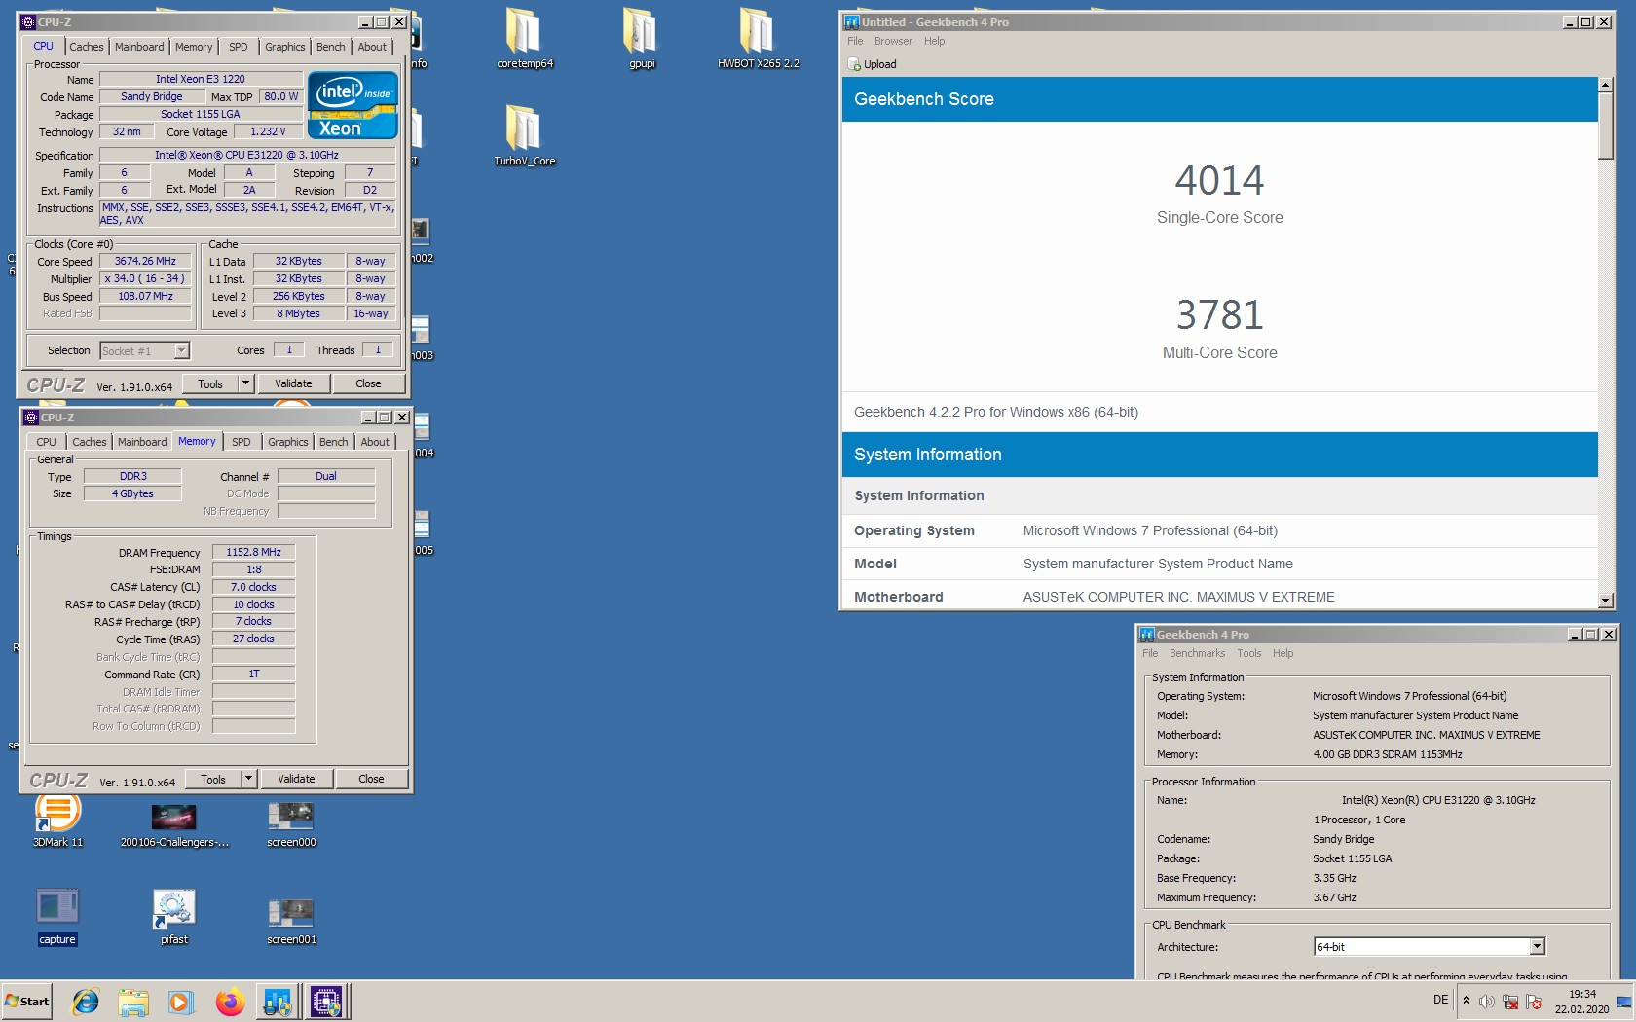Click the network tray icon
Viewport: 1636px width, 1022px height.
coord(1510,1002)
